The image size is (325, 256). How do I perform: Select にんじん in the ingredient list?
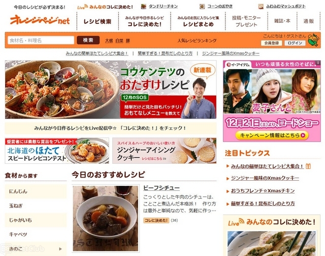pos(36,191)
